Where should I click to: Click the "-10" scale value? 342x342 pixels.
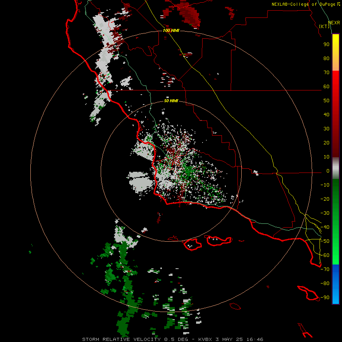click(325, 185)
